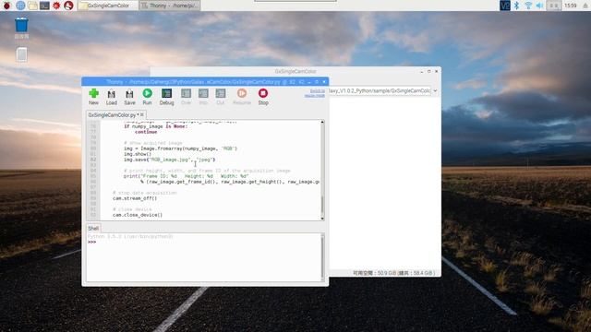Open the terminal from the taskbar
The image size is (591, 332).
click(44, 6)
